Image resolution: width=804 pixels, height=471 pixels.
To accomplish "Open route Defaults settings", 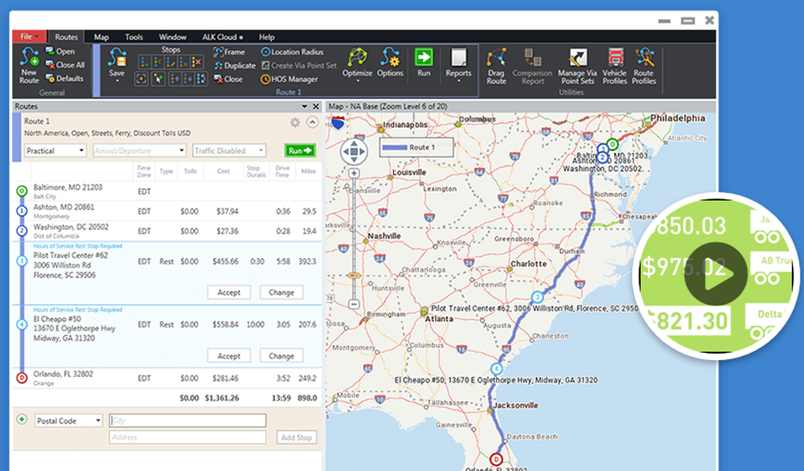I will 64,79.
